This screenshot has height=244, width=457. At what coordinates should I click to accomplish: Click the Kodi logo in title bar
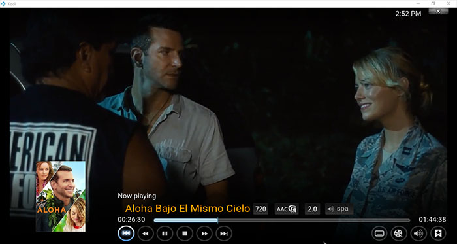click(x=3, y=3)
